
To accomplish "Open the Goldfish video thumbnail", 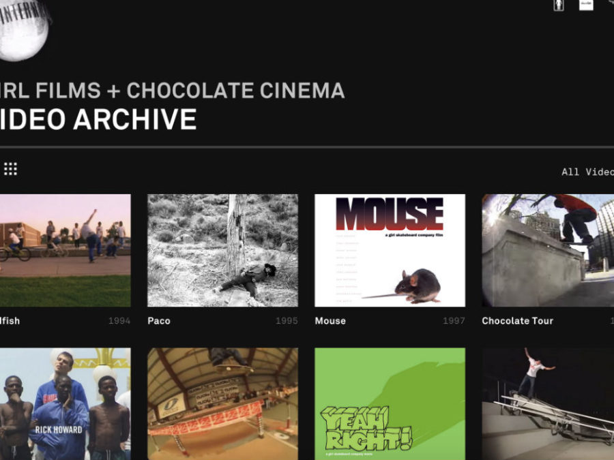I will 65,250.
